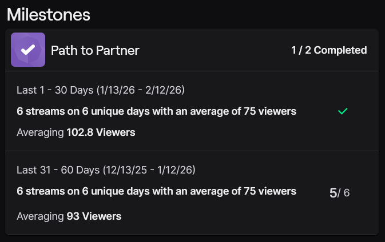Click the / 6 total in the progress counter
385x242 pixels.
[x=344, y=193]
